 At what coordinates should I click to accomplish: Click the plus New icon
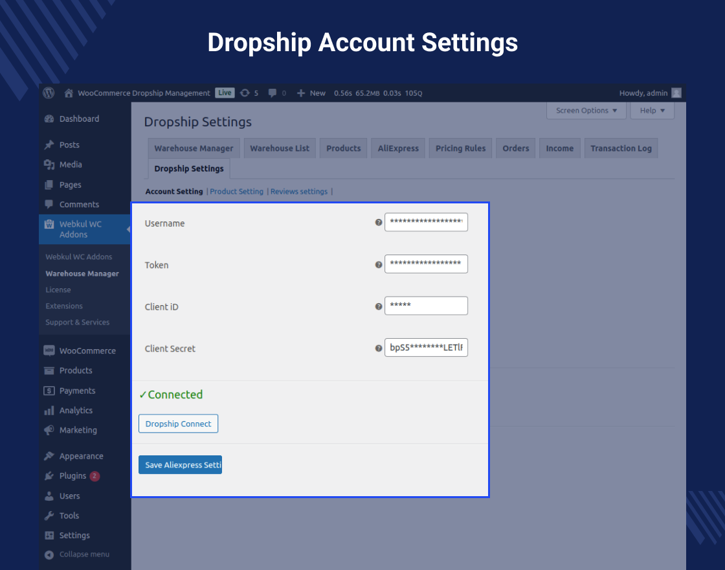[x=301, y=93]
